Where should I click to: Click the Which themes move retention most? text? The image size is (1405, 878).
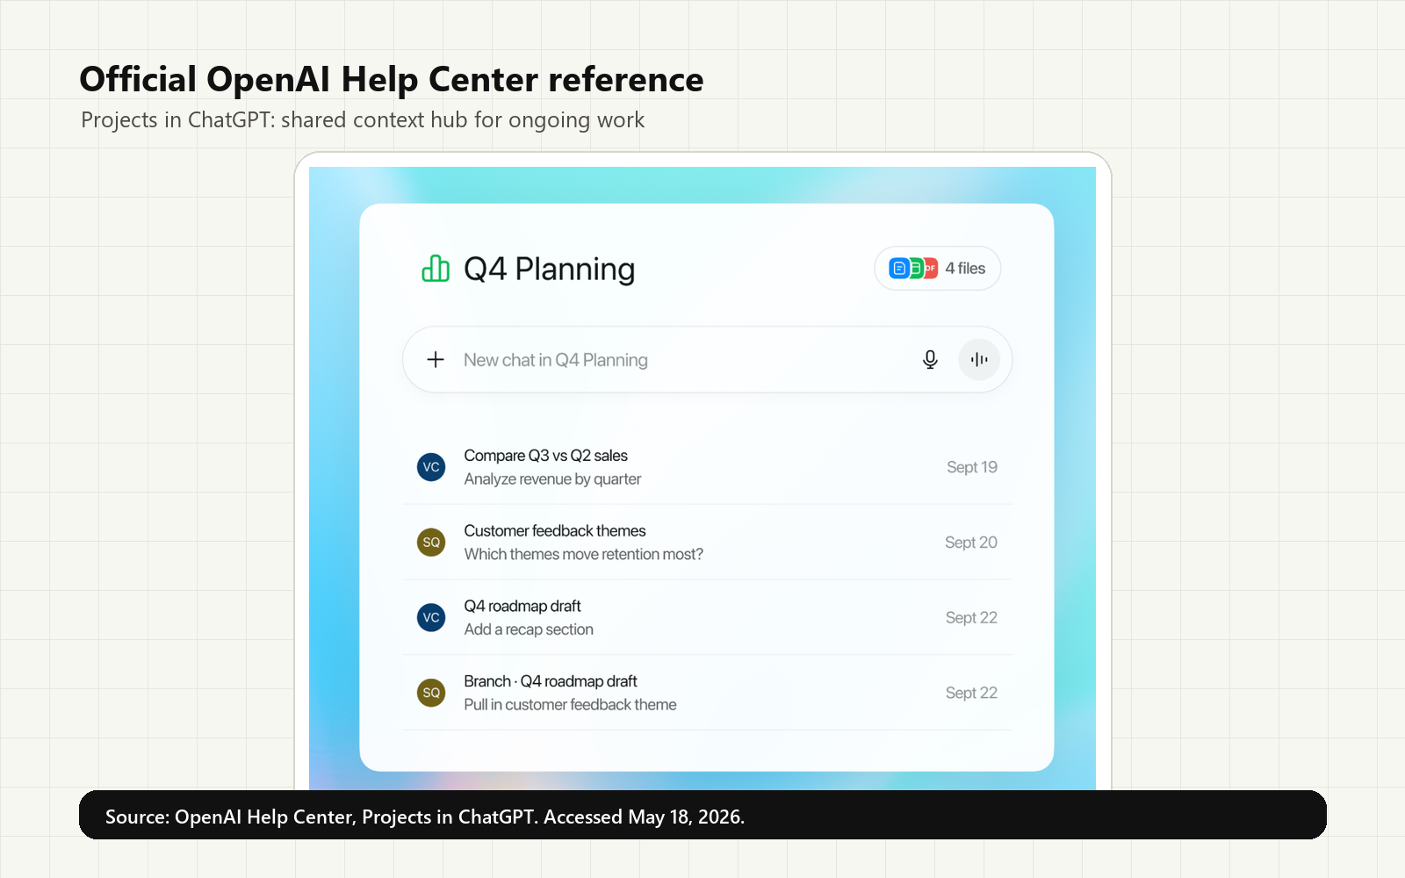coord(583,554)
